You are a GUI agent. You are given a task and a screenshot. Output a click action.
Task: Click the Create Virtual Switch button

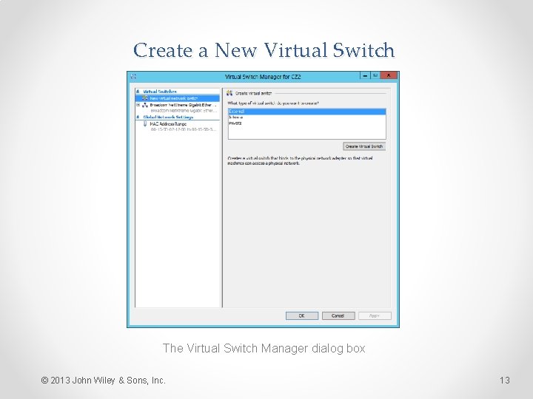click(x=364, y=146)
